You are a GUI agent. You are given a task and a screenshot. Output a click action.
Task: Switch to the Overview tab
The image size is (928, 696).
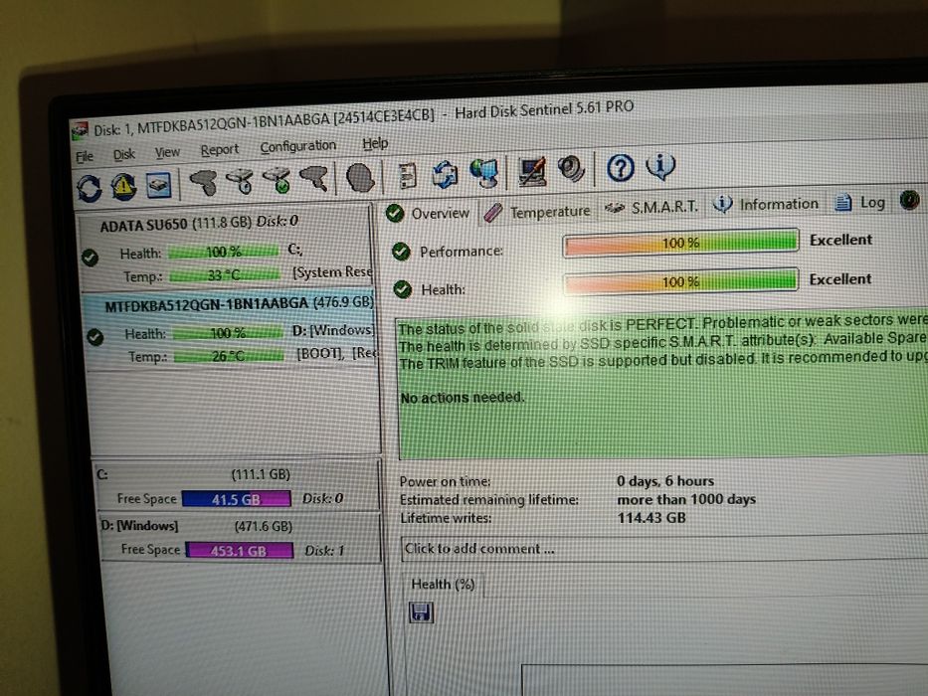428,213
